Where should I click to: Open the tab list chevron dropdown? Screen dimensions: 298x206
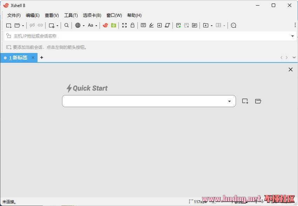(x=294, y=58)
